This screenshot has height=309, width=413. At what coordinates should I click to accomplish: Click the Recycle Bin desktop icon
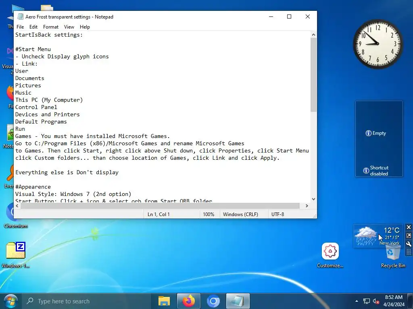pyautogui.click(x=393, y=256)
